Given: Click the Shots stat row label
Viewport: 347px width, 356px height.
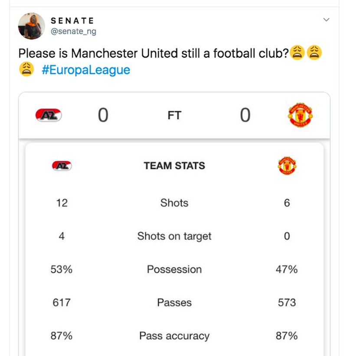Looking at the screenshot, I should click(x=174, y=203).
